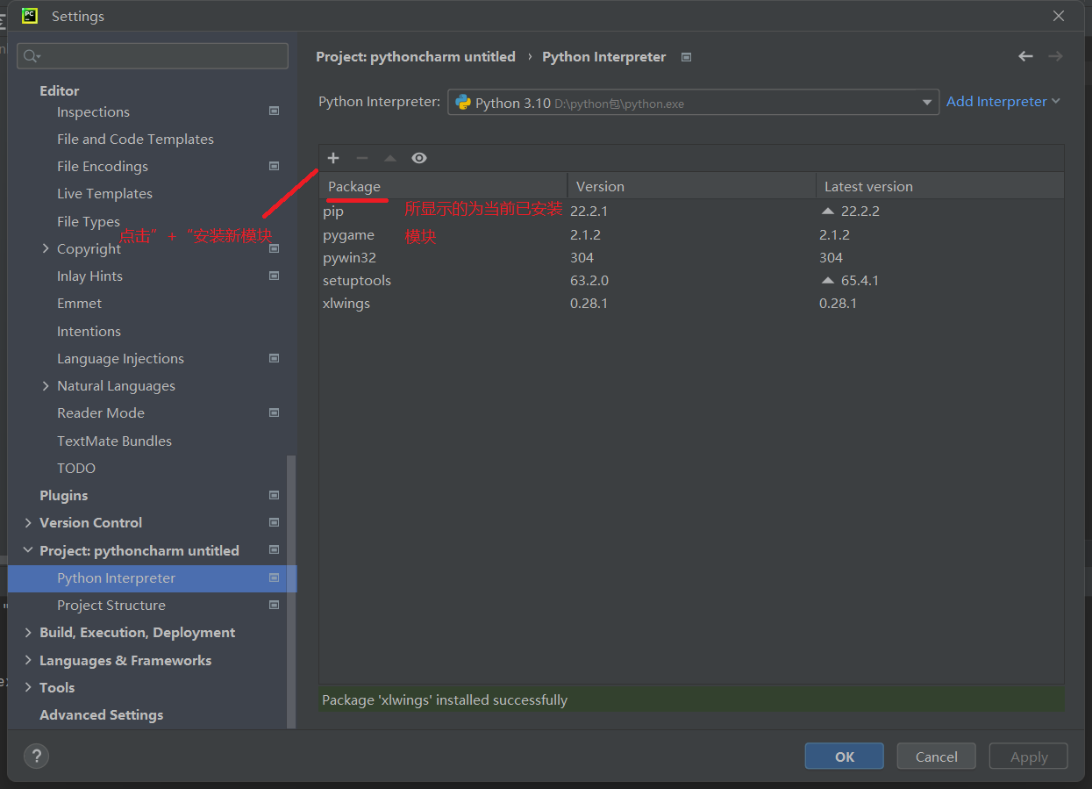
Task: Expand the Version Control section
Action: pos(28,522)
